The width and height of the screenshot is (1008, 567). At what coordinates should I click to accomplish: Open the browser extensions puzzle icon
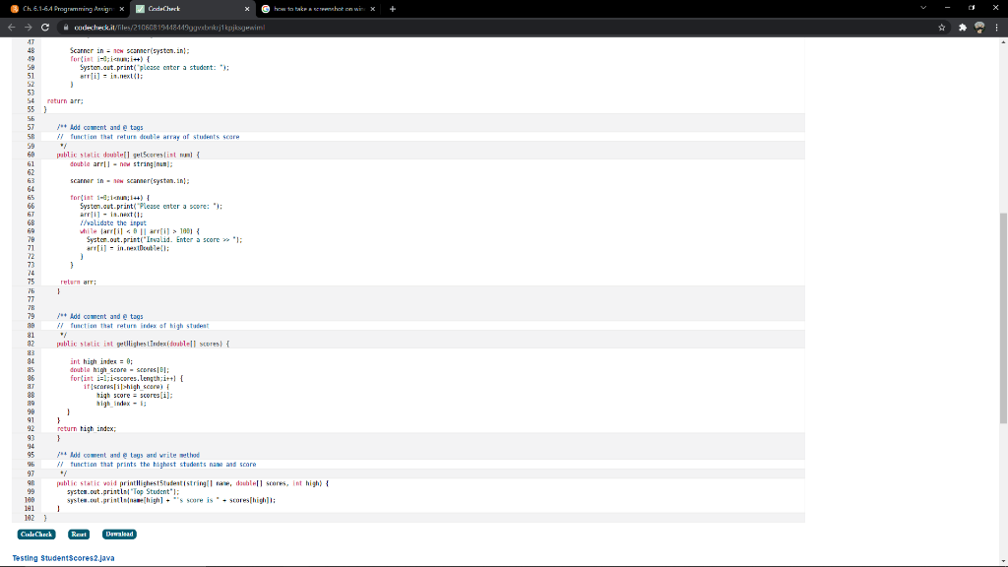point(963,28)
